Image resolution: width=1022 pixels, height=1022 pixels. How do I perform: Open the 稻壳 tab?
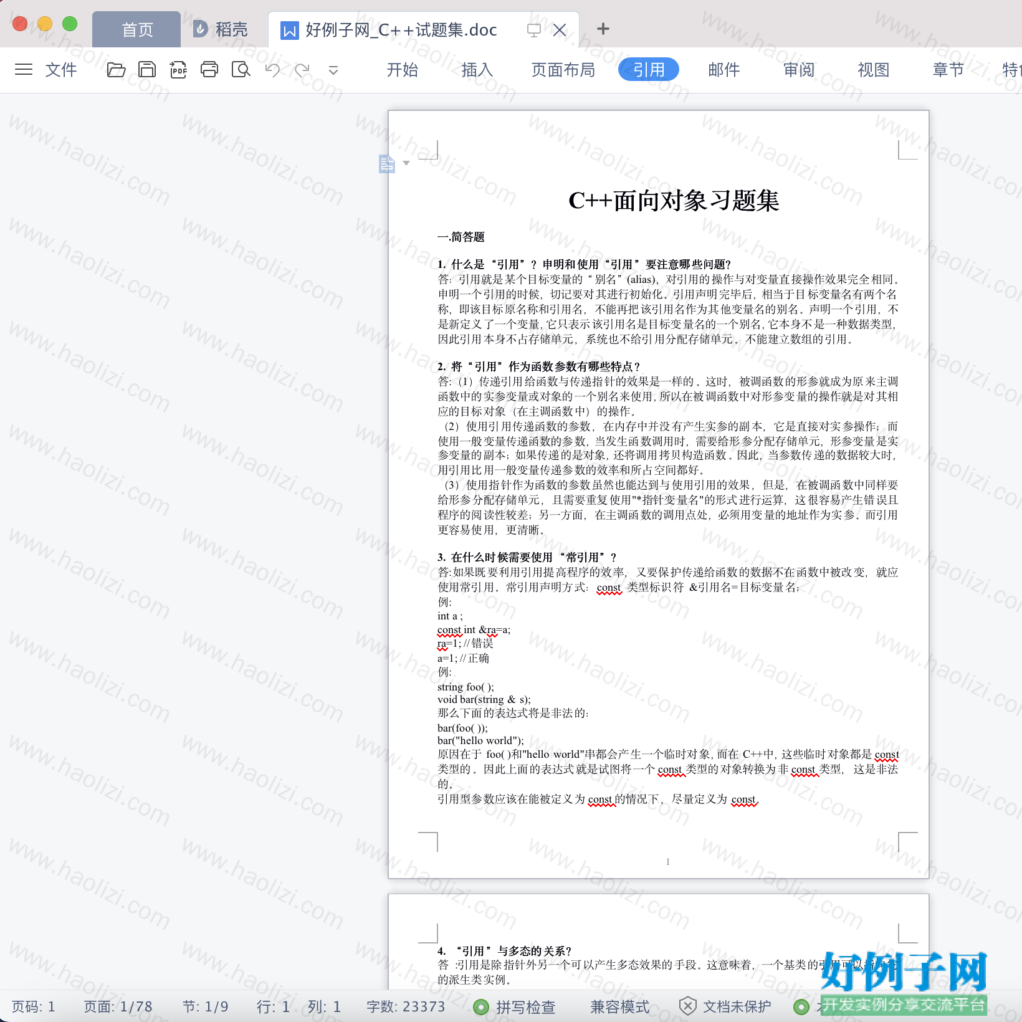point(221,29)
